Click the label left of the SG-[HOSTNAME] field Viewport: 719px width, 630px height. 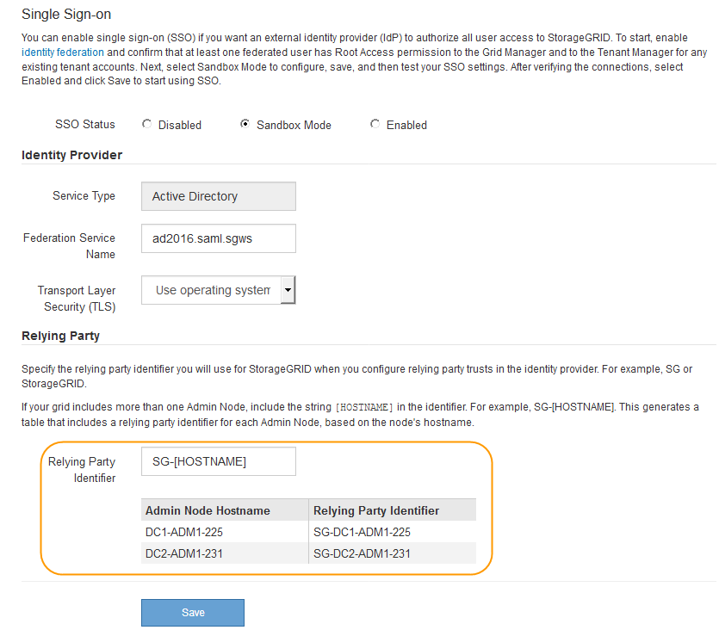[82, 470]
